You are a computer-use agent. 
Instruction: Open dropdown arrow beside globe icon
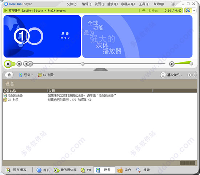(x=194, y=11)
